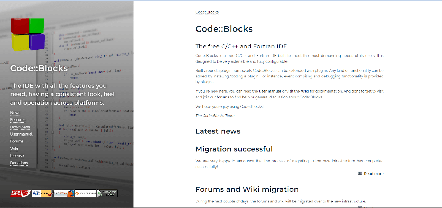Click the W3C CSS validation badge

pyautogui.click(x=42, y=193)
